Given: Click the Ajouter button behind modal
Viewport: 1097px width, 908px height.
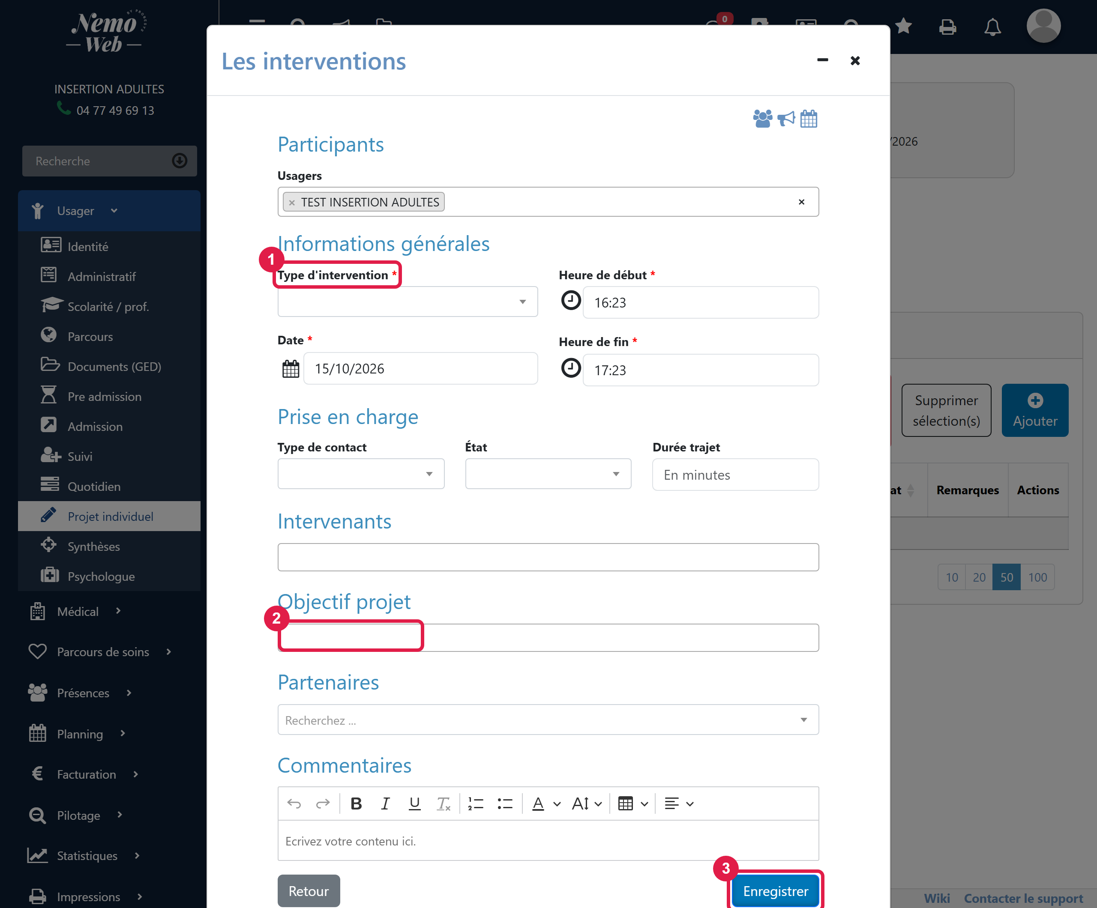Looking at the screenshot, I should pyautogui.click(x=1035, y=410).
